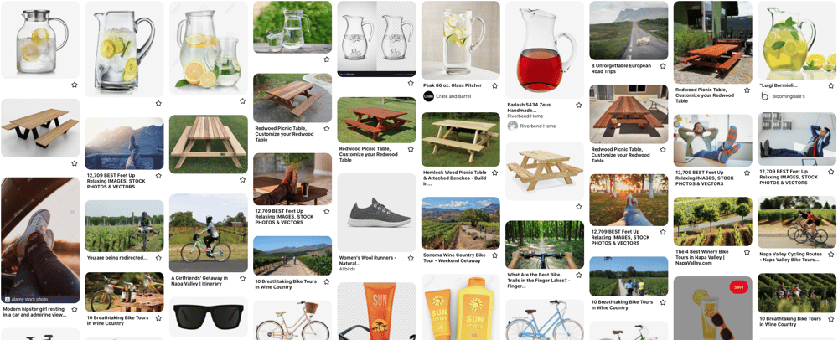
Task: Star the Napa Valley Cycling Routes pin
Action: pyautogui.click(x=831, y=254)
